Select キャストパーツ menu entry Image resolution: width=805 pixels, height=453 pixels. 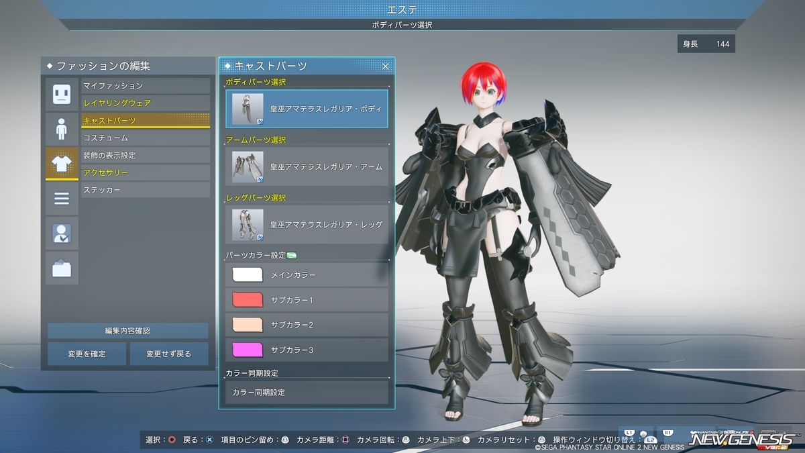(x=146, y=121)
